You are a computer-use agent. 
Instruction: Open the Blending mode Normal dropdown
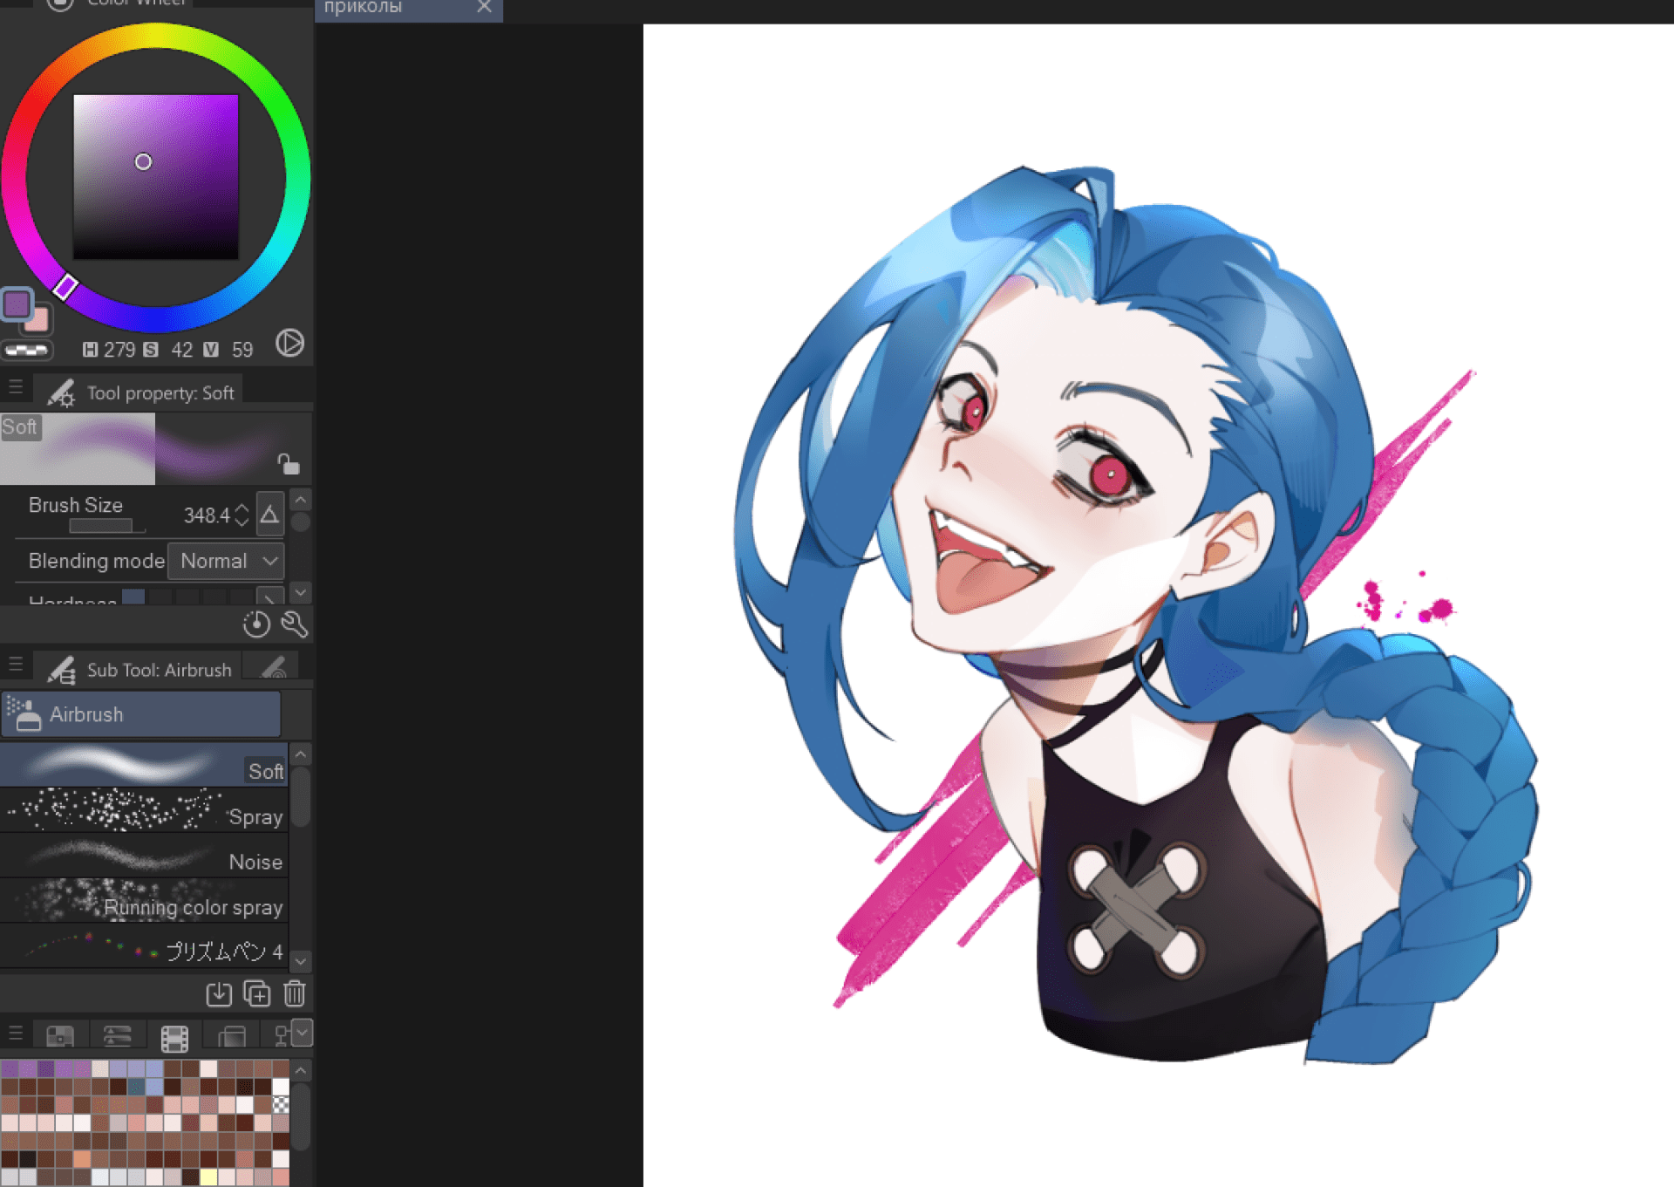coord(227,561)
